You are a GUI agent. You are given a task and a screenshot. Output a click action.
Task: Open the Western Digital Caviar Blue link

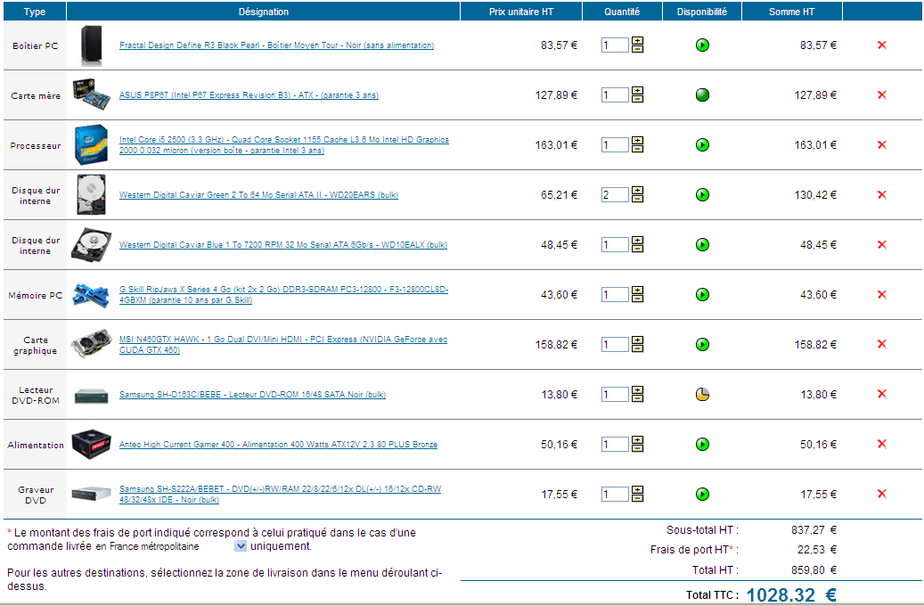(282, 245)
